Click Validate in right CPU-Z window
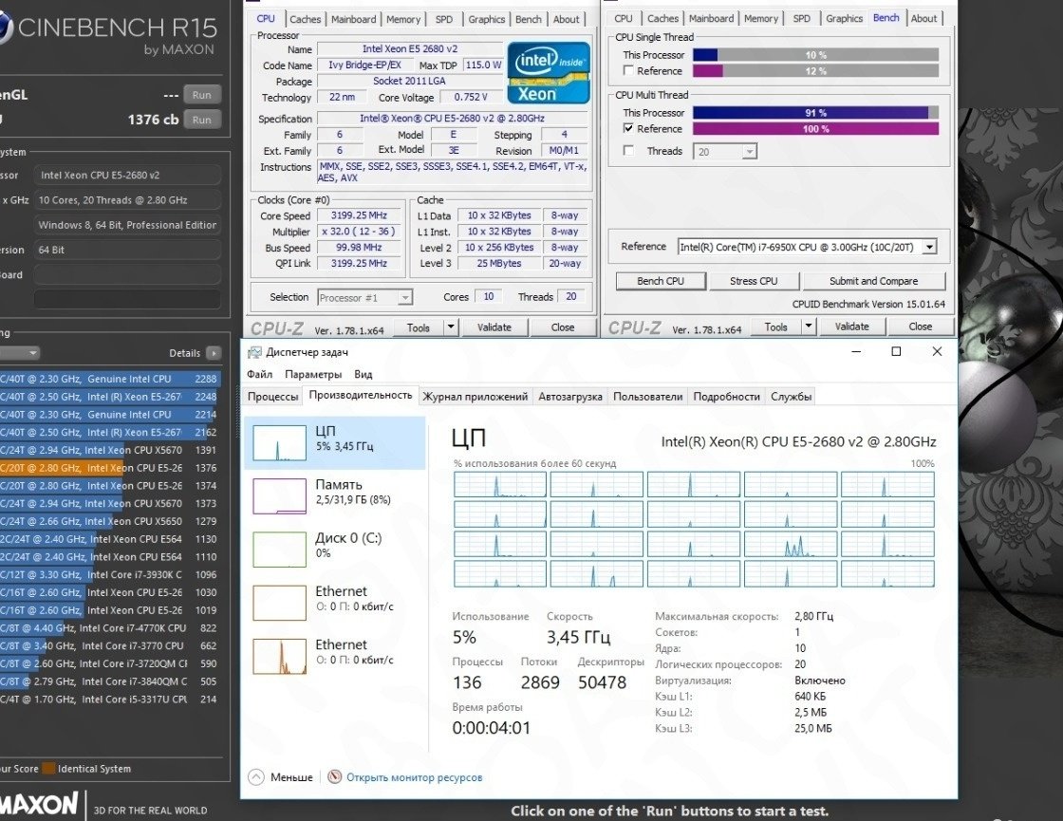This screenshot has width=1063, height=821. point(851,327)
